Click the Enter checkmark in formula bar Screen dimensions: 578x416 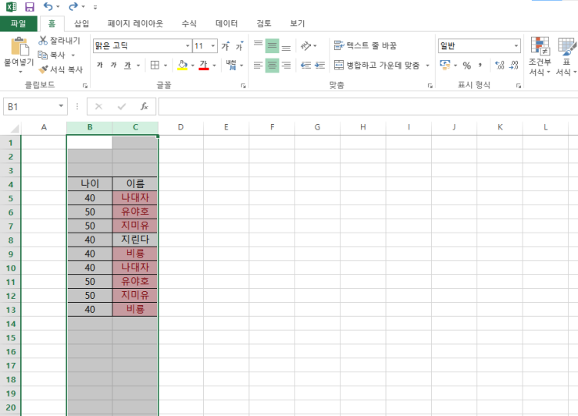121,106
